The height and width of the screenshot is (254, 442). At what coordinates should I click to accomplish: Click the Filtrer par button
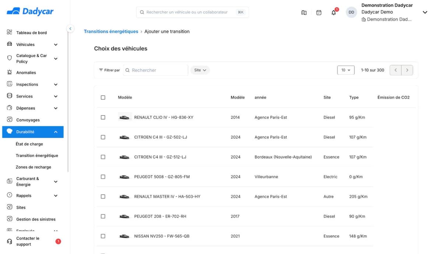point(109,70)
